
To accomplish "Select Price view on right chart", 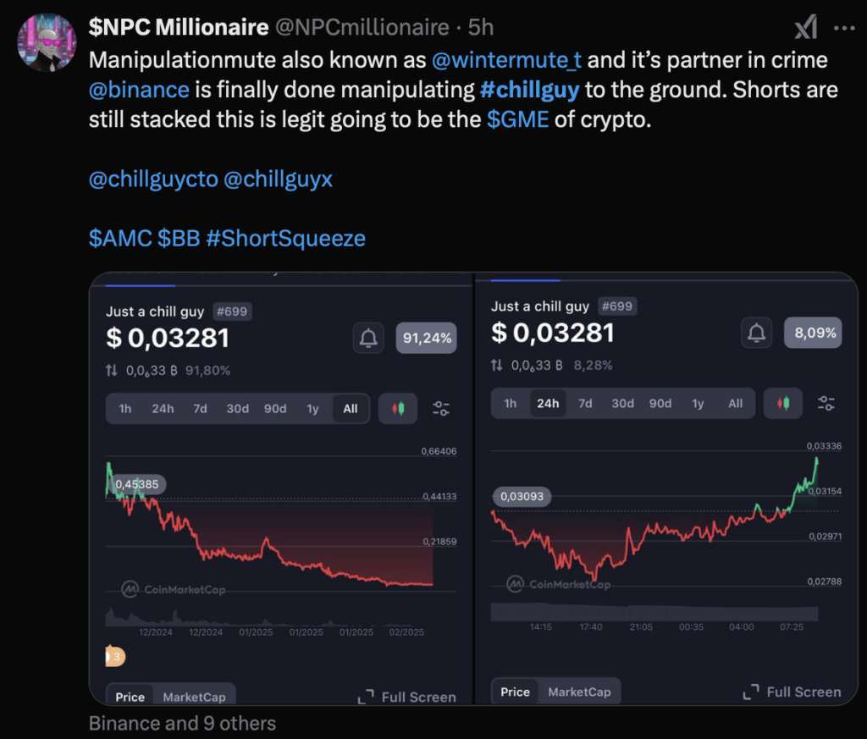I will point(513,692).
